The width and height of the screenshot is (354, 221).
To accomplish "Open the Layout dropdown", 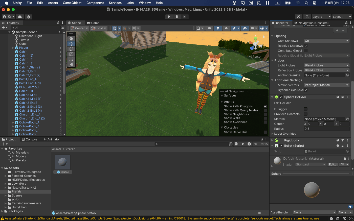I will tap(342, 17).
